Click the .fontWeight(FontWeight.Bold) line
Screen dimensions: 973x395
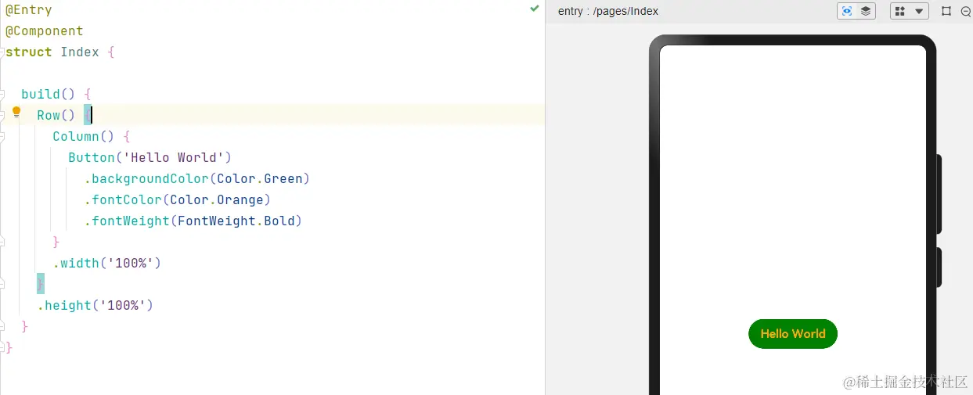[193, 221]
